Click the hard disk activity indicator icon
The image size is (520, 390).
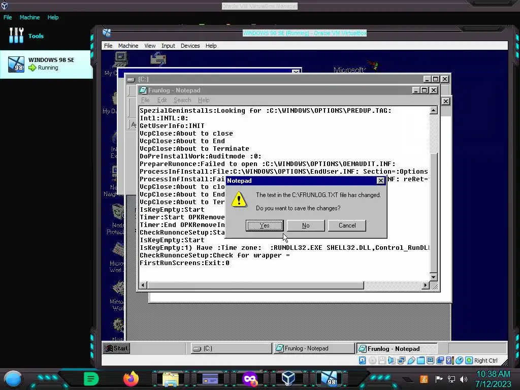pos(363,361)
